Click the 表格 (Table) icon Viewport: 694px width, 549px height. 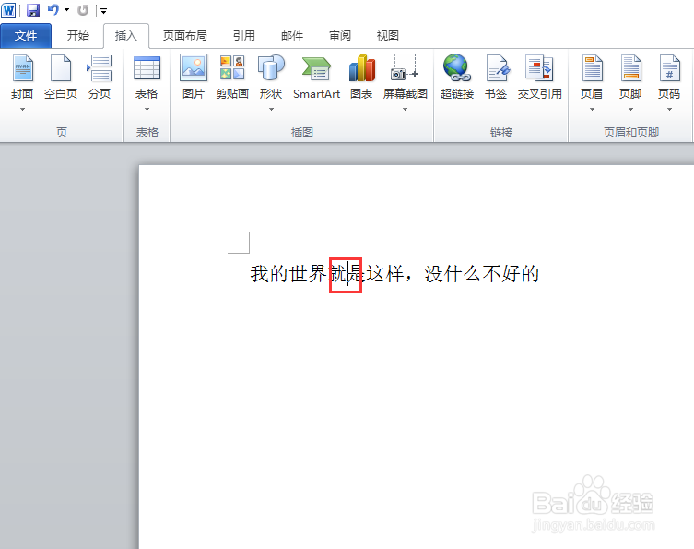pyautogui.click(x=147, y=68)
